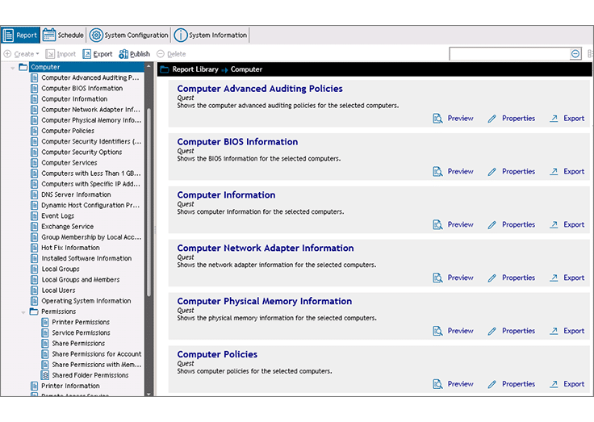Collapse the Computer folder in tree
The image size is (594, 422).
[12, 68]
